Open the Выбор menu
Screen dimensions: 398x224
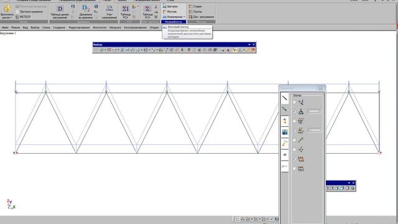(35, 27)
